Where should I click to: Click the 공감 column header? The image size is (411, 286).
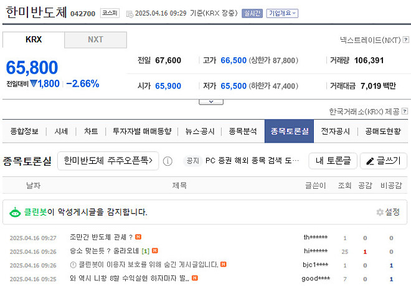tap(365, 186)
